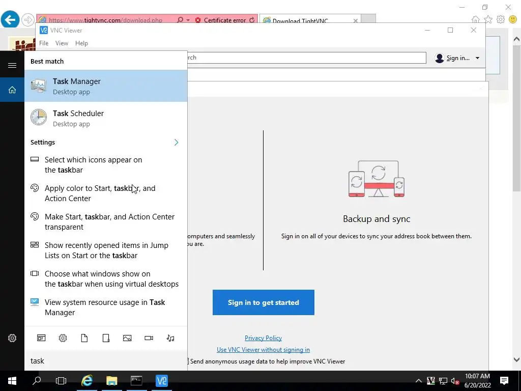Viewport: 521px width, 391px height.
Task: Open Internet Explorer from the taskbar
Action: click(x=87, y=381)
